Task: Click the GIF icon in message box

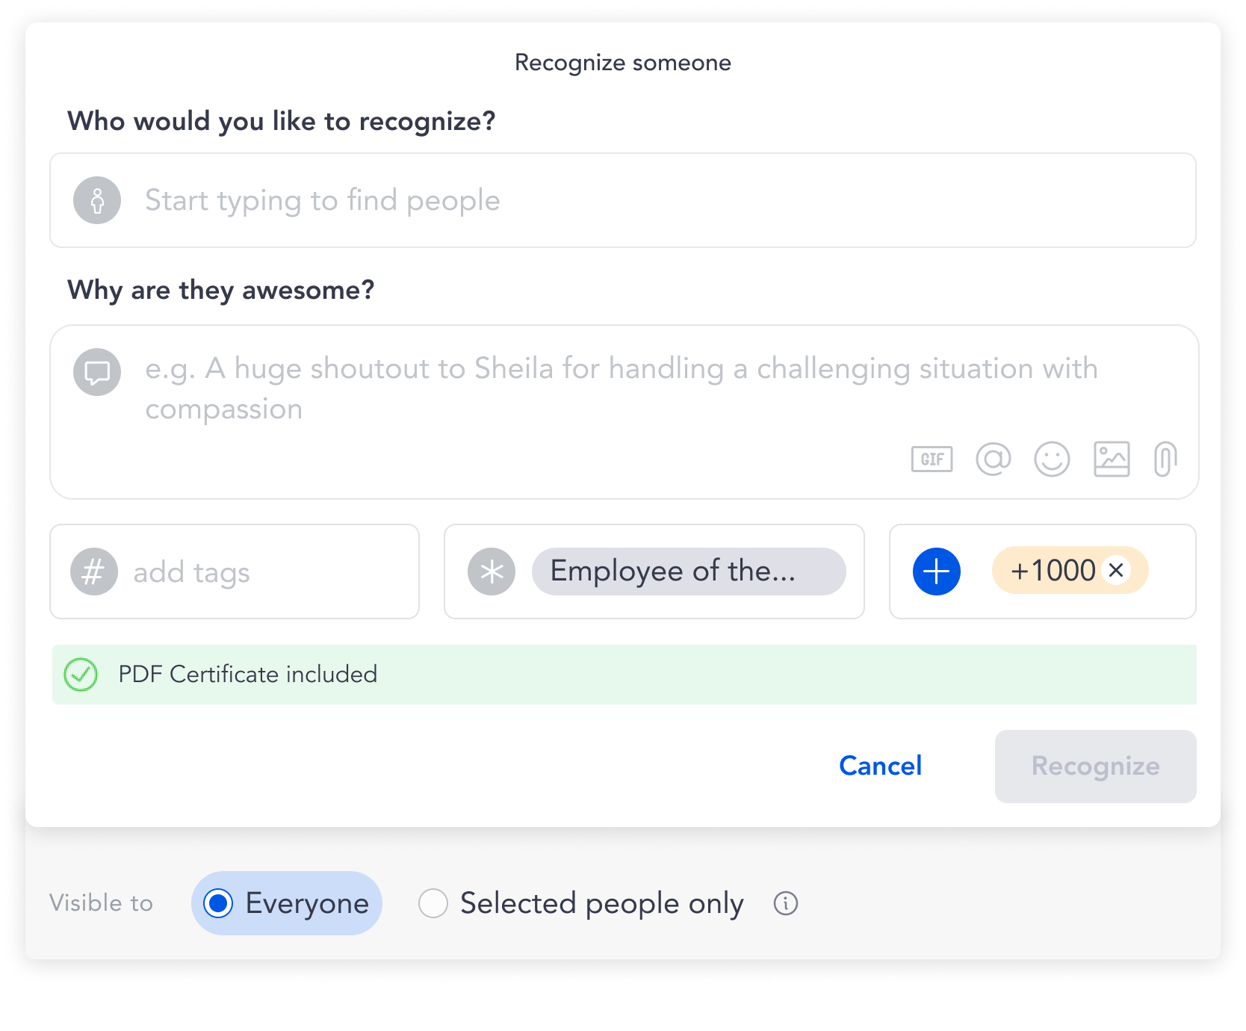Action: tap(932, 459)
